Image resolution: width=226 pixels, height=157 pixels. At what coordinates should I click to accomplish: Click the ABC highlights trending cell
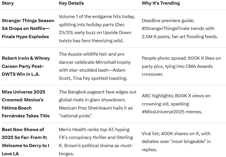tap(176, 104)
